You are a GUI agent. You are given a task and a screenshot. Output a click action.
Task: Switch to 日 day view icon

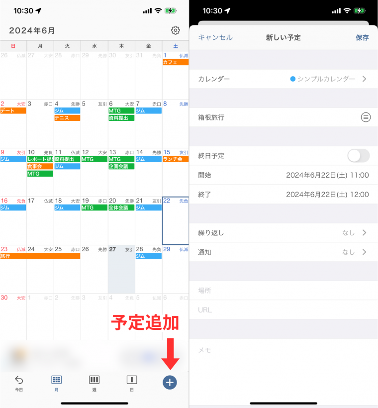click(x=132, y=380)
